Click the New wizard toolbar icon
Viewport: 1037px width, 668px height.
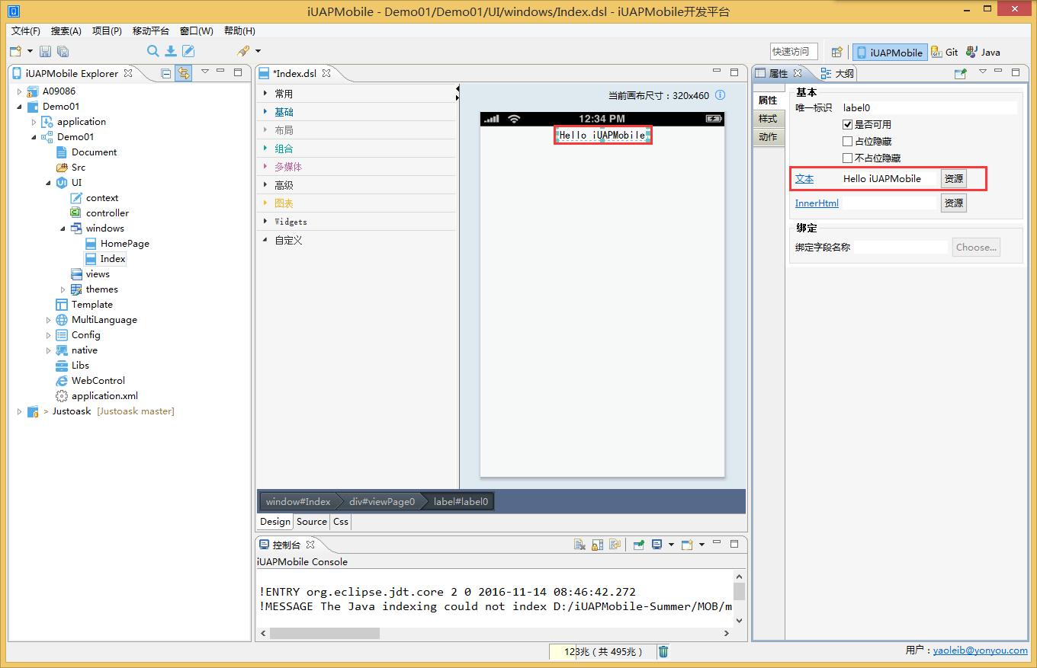click(x=15, y=51)
